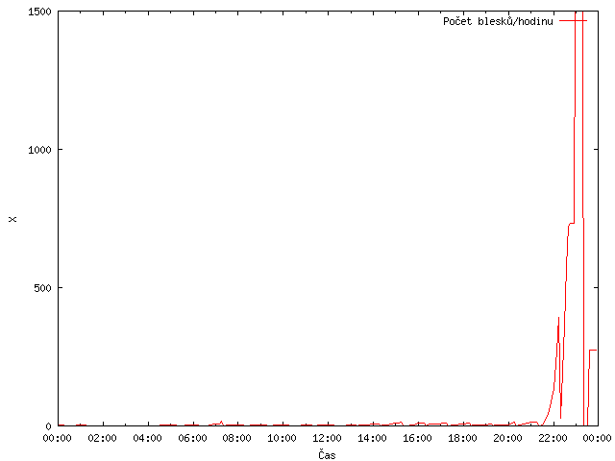Viewport: 615px width, 461px height.
Task: Click the x-axis label "20:00"
Action: click(x=507, y=438)
